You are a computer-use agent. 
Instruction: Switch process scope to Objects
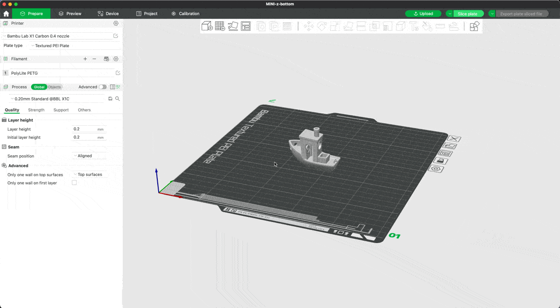(x=55, y=87)
